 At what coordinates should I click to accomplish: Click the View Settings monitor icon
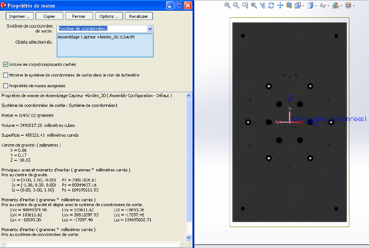pos(348,5)
